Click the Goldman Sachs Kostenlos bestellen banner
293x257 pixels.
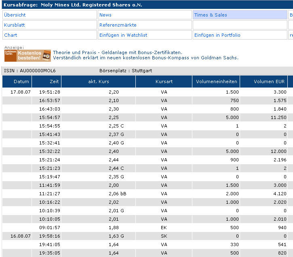[x=27, y=56]
